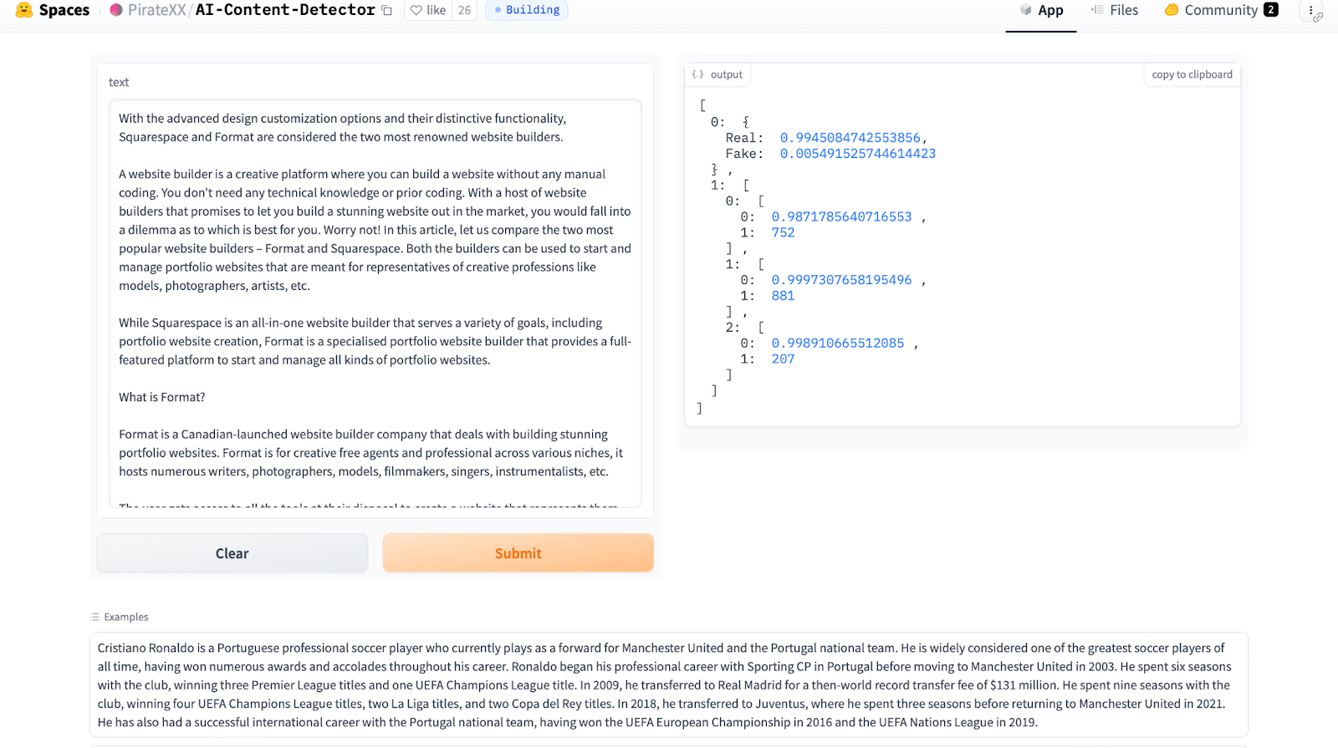Open the Community tab
The image size is (1338, 748).
[x=1221, y=10]
